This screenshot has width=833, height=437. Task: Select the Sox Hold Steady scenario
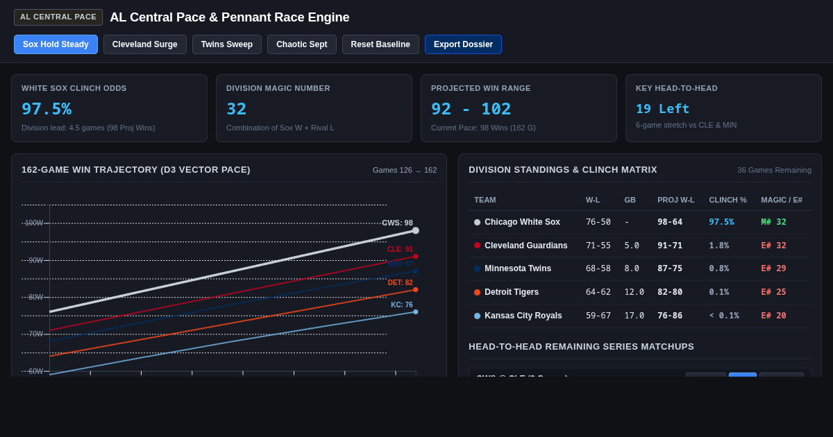coord(56,44)
